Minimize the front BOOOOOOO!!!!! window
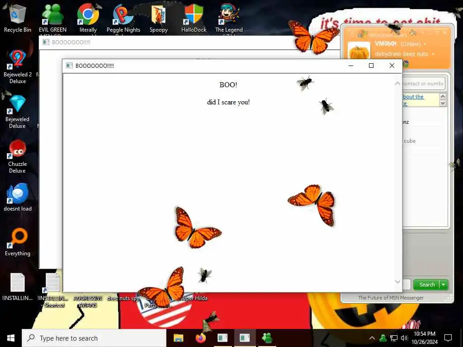 click(x=351, y=66)
